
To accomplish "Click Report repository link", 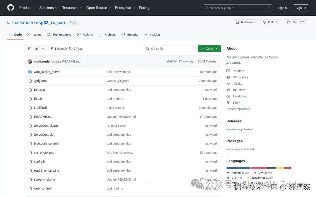I will tap(238, 109).
